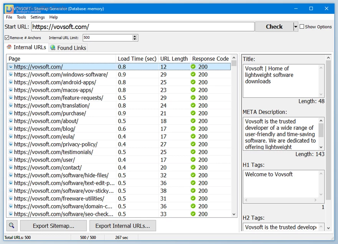The width and height of the screenshot is (338, 244).
Task: Click green check icon in hide-files row
Action: (193, 175)
